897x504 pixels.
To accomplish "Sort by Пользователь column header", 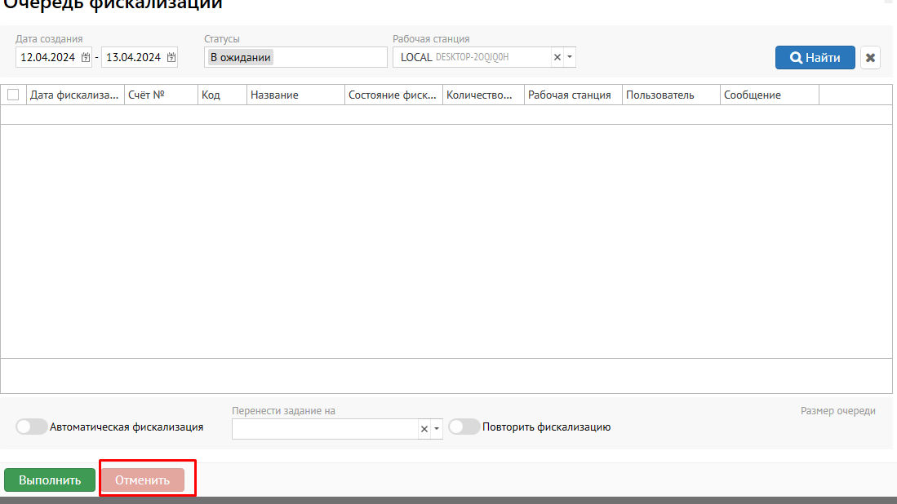I will coord(671,95).
